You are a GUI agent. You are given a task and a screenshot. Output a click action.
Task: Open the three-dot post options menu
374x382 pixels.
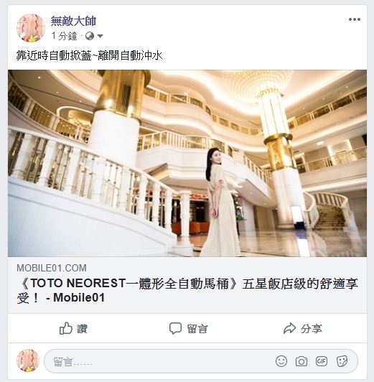coord(355,19)
